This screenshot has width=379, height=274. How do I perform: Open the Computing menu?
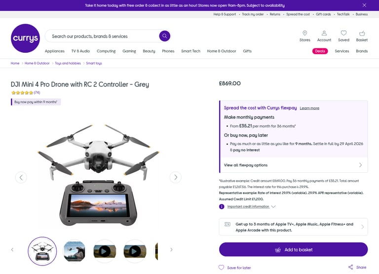coord(106,51)
